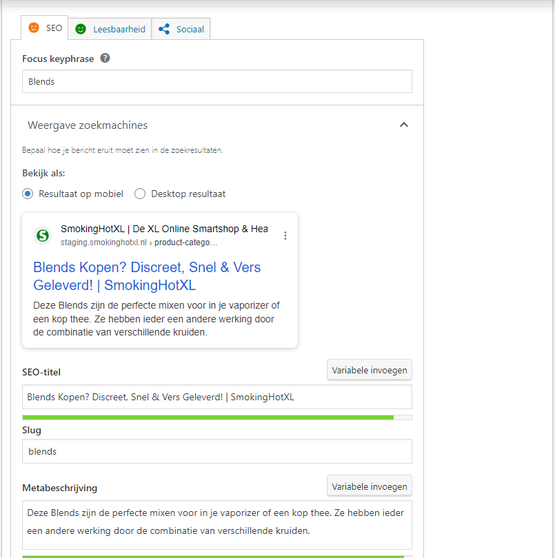Click the Slug label
The width and height of the screenshot is (555, 558).
point(32,431)
